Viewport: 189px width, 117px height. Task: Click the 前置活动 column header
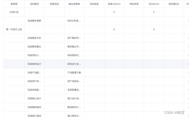pos(55,4)
